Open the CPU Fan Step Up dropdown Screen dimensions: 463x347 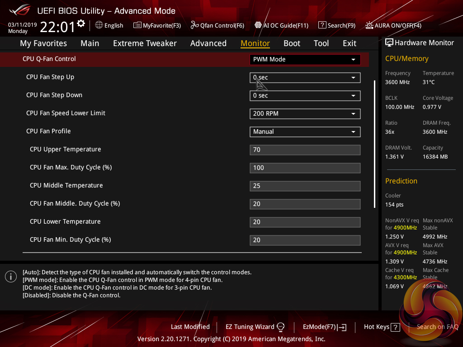coord(305,78)
